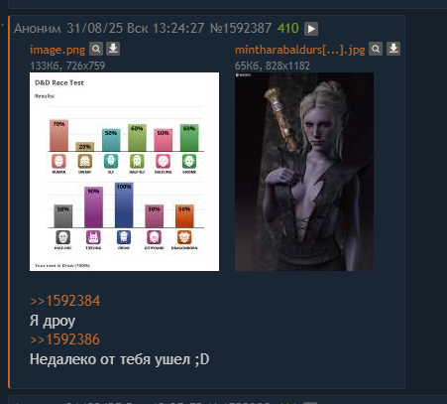
Task: Open the mintharabaldurs[...].jpg filename link
Action: coord(300,50)
